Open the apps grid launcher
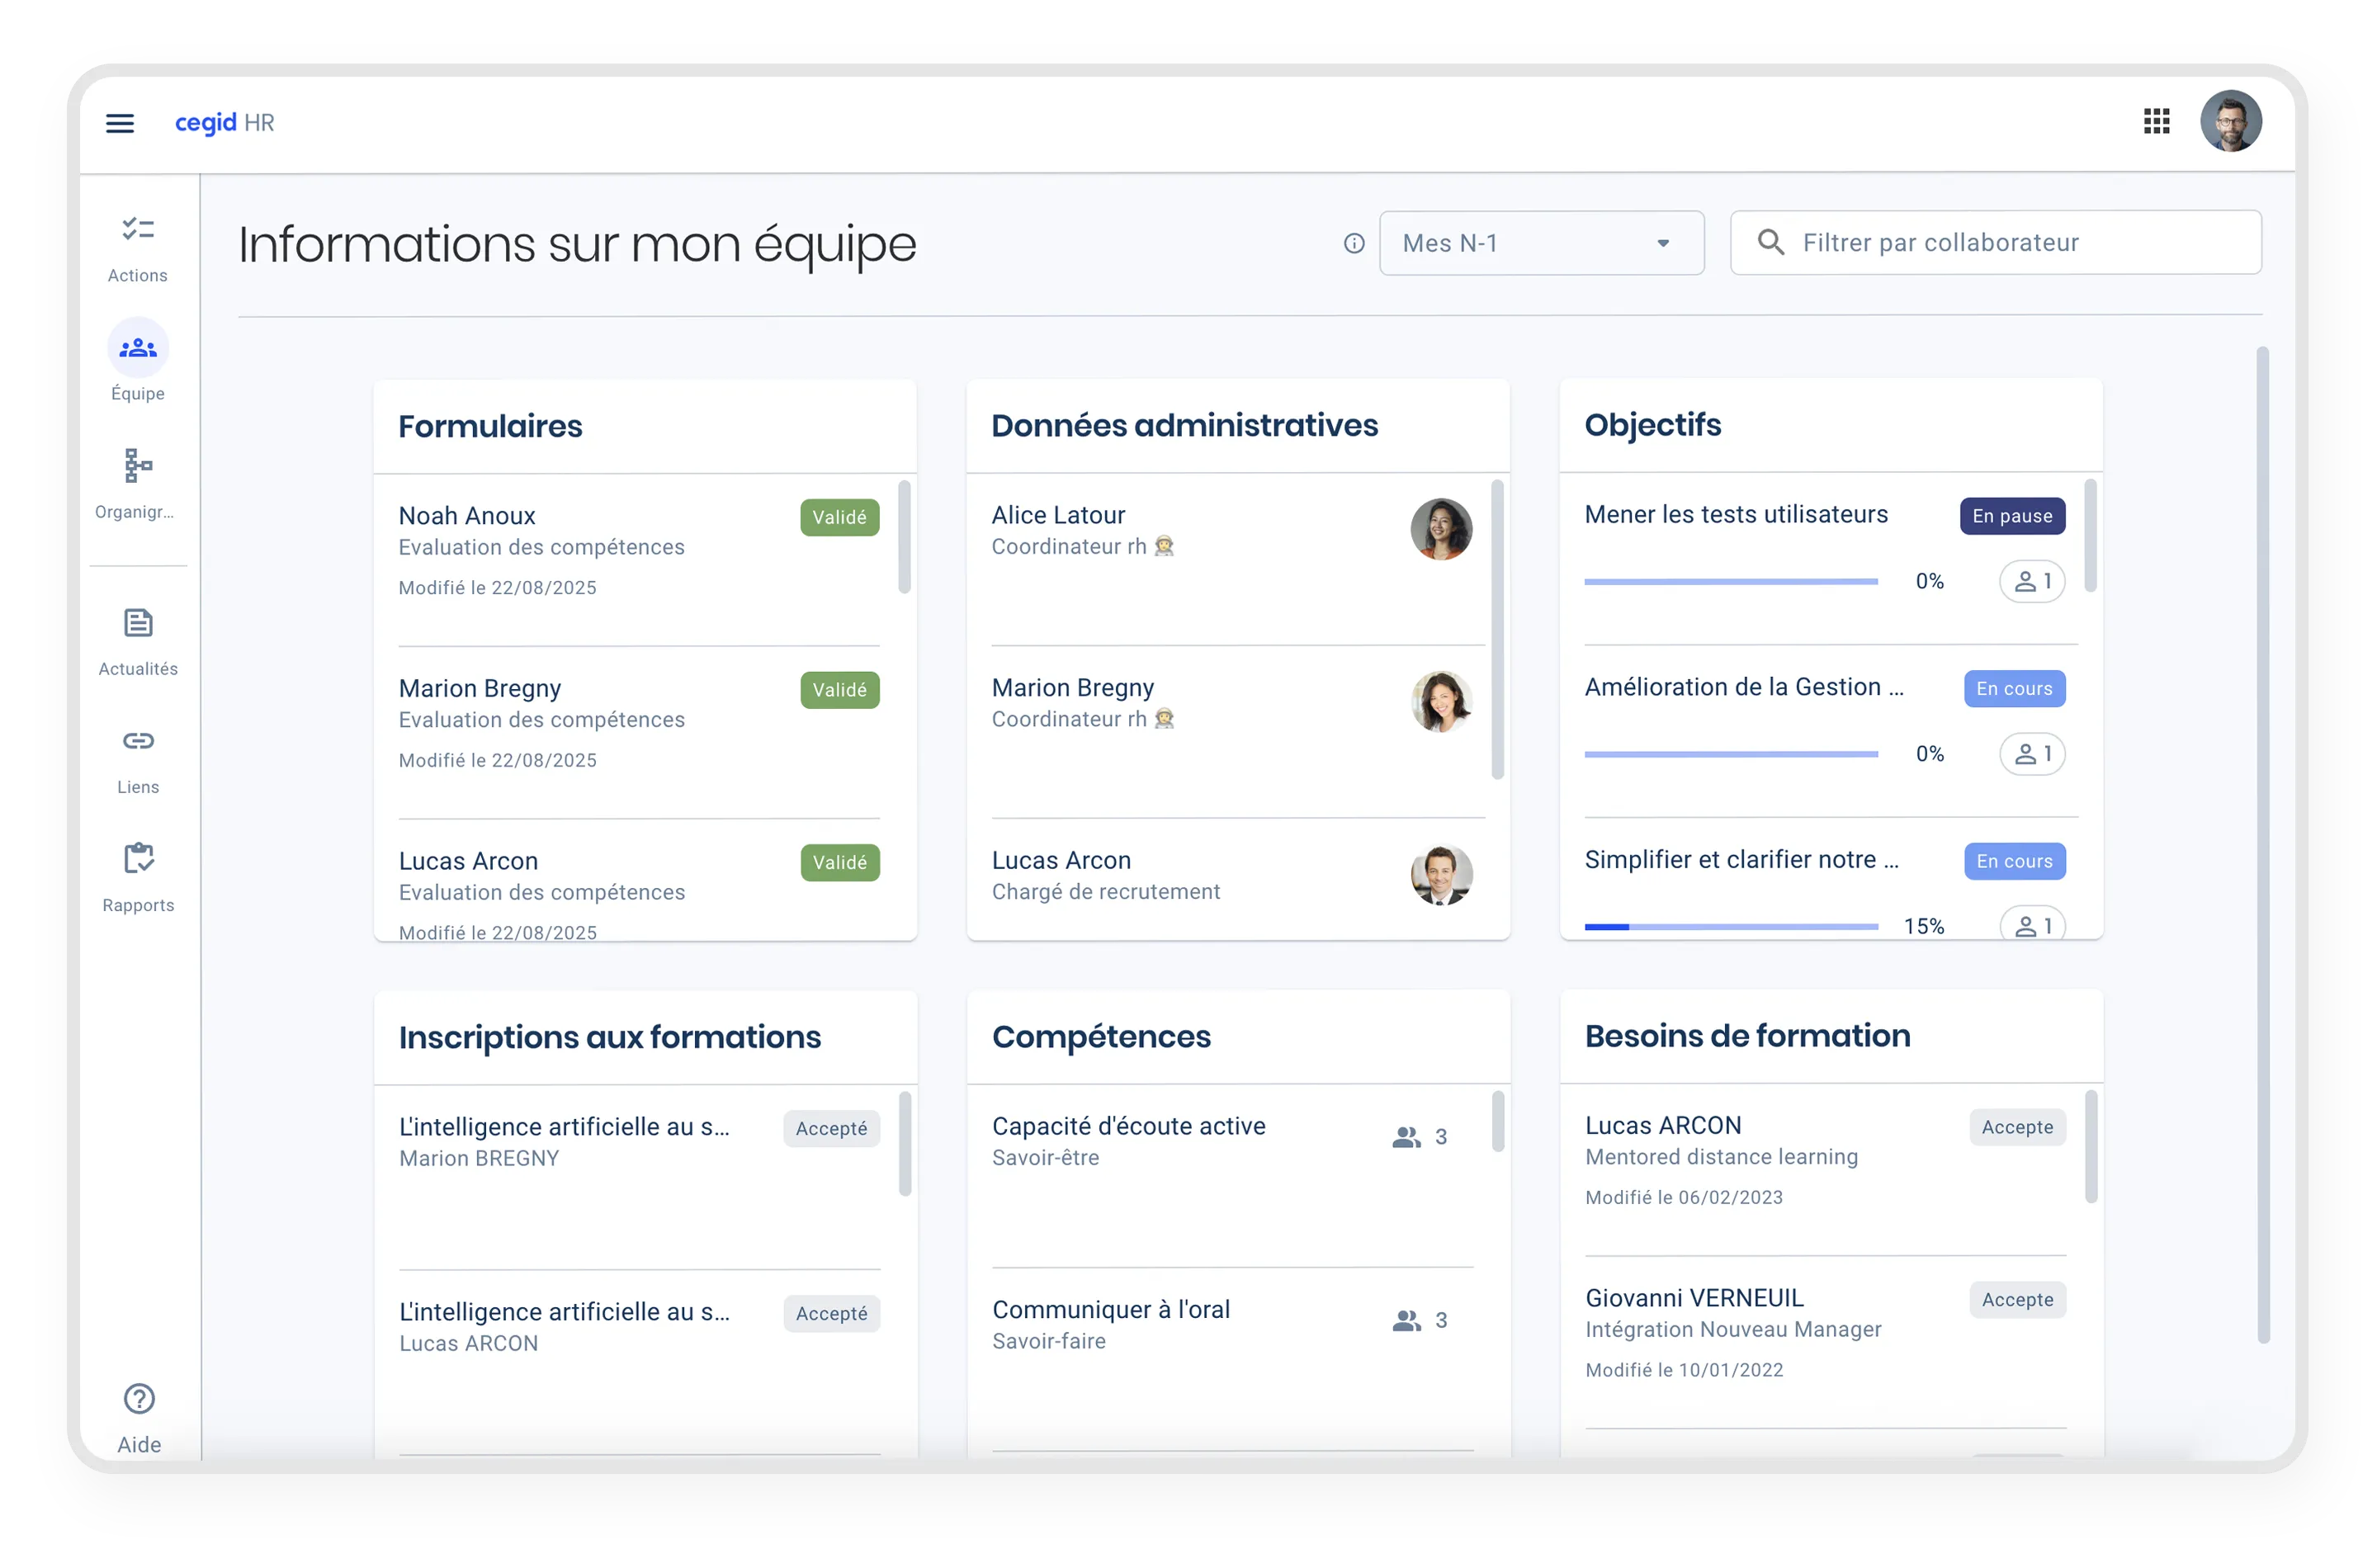 tap(2156, 122)
